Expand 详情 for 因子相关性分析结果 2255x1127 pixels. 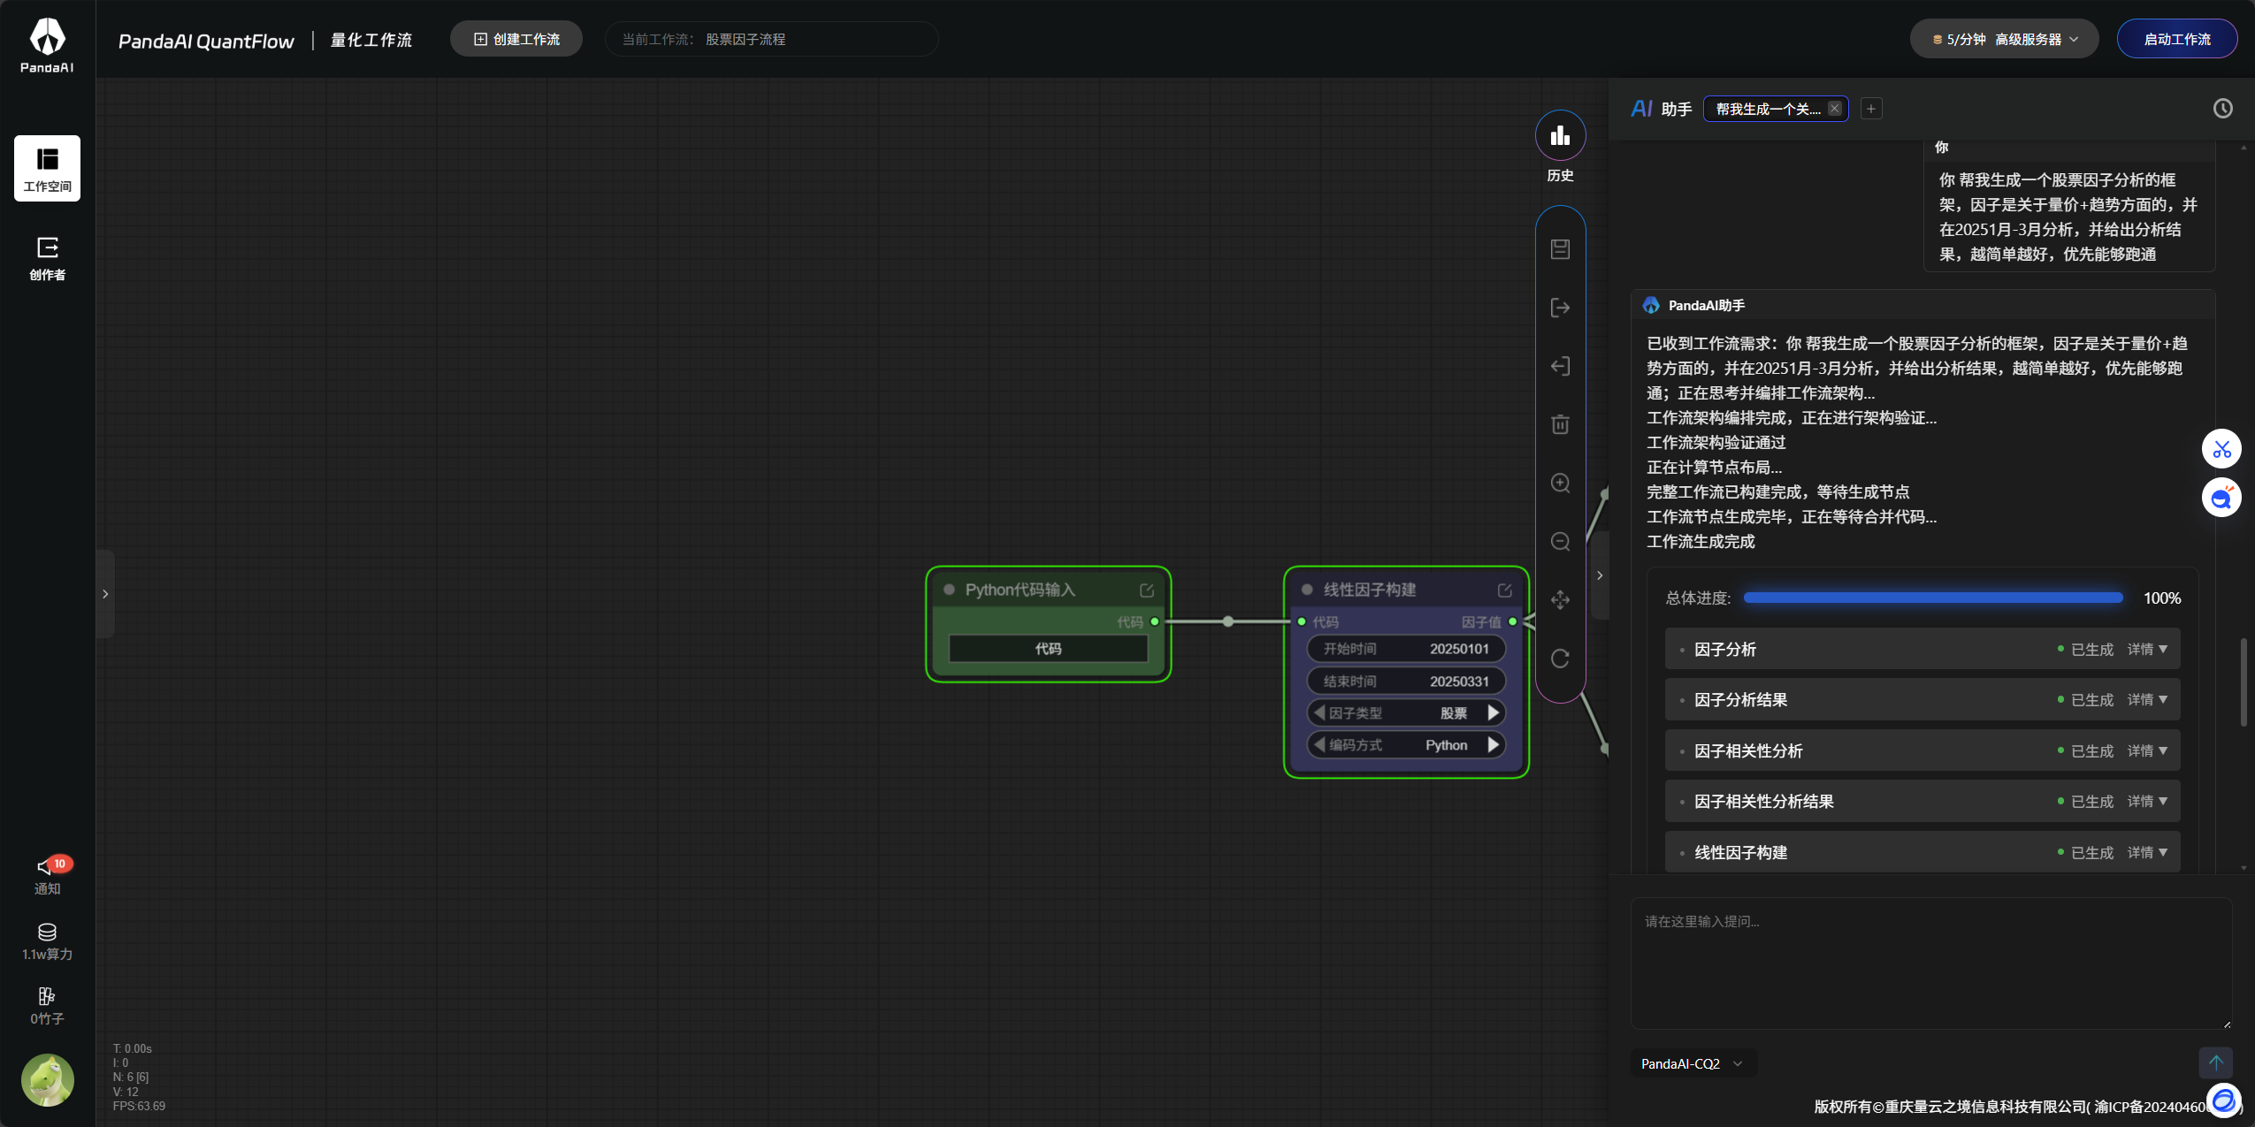[x=2147, y=801]
